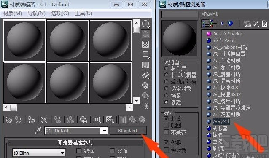Toggle the 仅根 checkbox

(166, 142)
